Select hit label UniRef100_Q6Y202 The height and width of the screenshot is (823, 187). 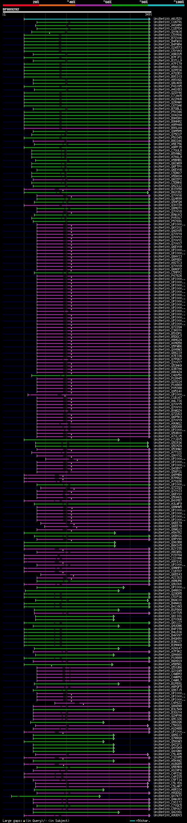[168, 228]
